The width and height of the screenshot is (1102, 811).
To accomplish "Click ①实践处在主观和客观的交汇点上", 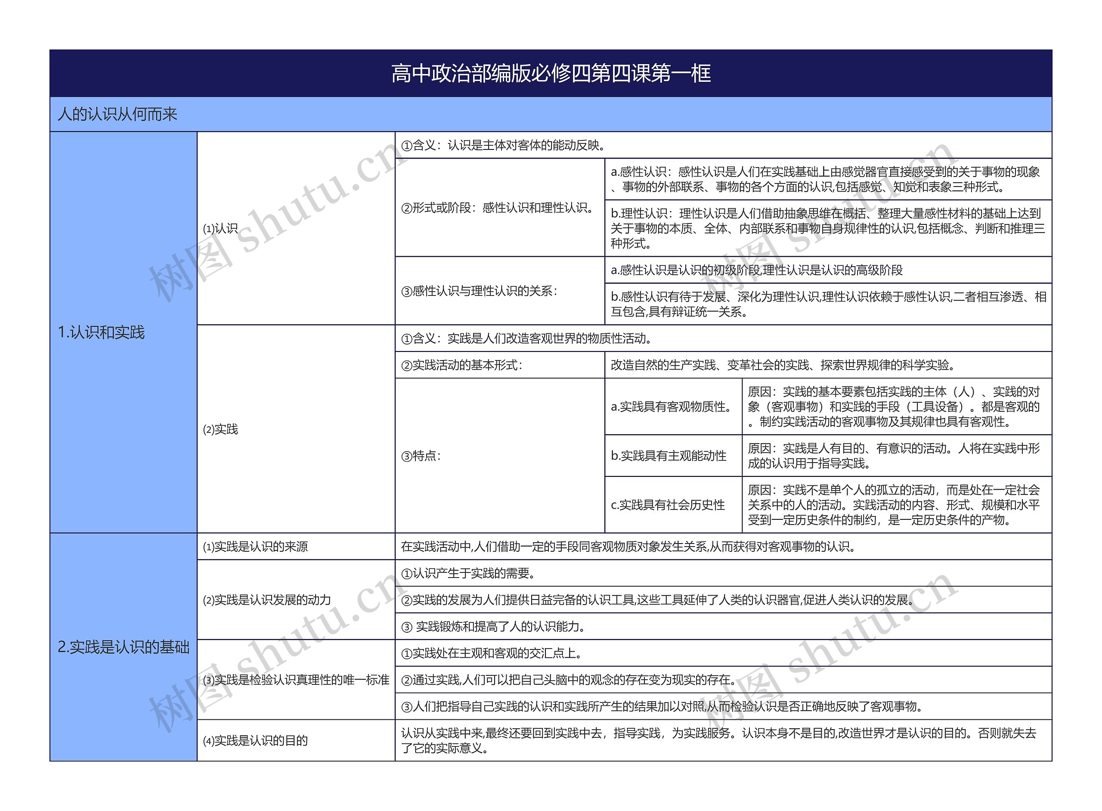I will (x=723, y=653).
